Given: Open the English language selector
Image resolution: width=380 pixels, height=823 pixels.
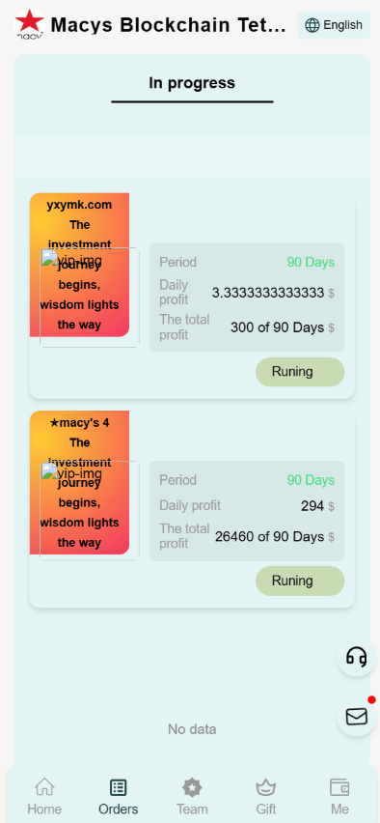Looking at the screenshot, I should [x=334, y=25].
